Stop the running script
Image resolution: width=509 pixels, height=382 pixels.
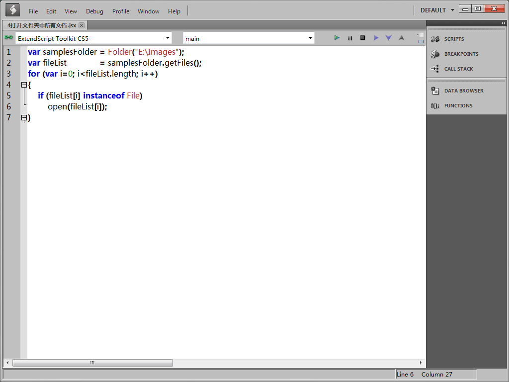[362, 38]
